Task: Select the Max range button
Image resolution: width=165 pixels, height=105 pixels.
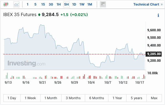Action: [154, 98]
